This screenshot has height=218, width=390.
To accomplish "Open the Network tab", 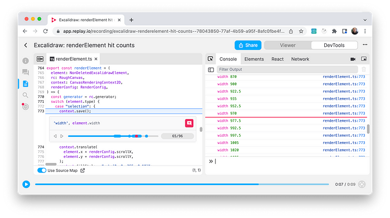I will tap(300, 59).
